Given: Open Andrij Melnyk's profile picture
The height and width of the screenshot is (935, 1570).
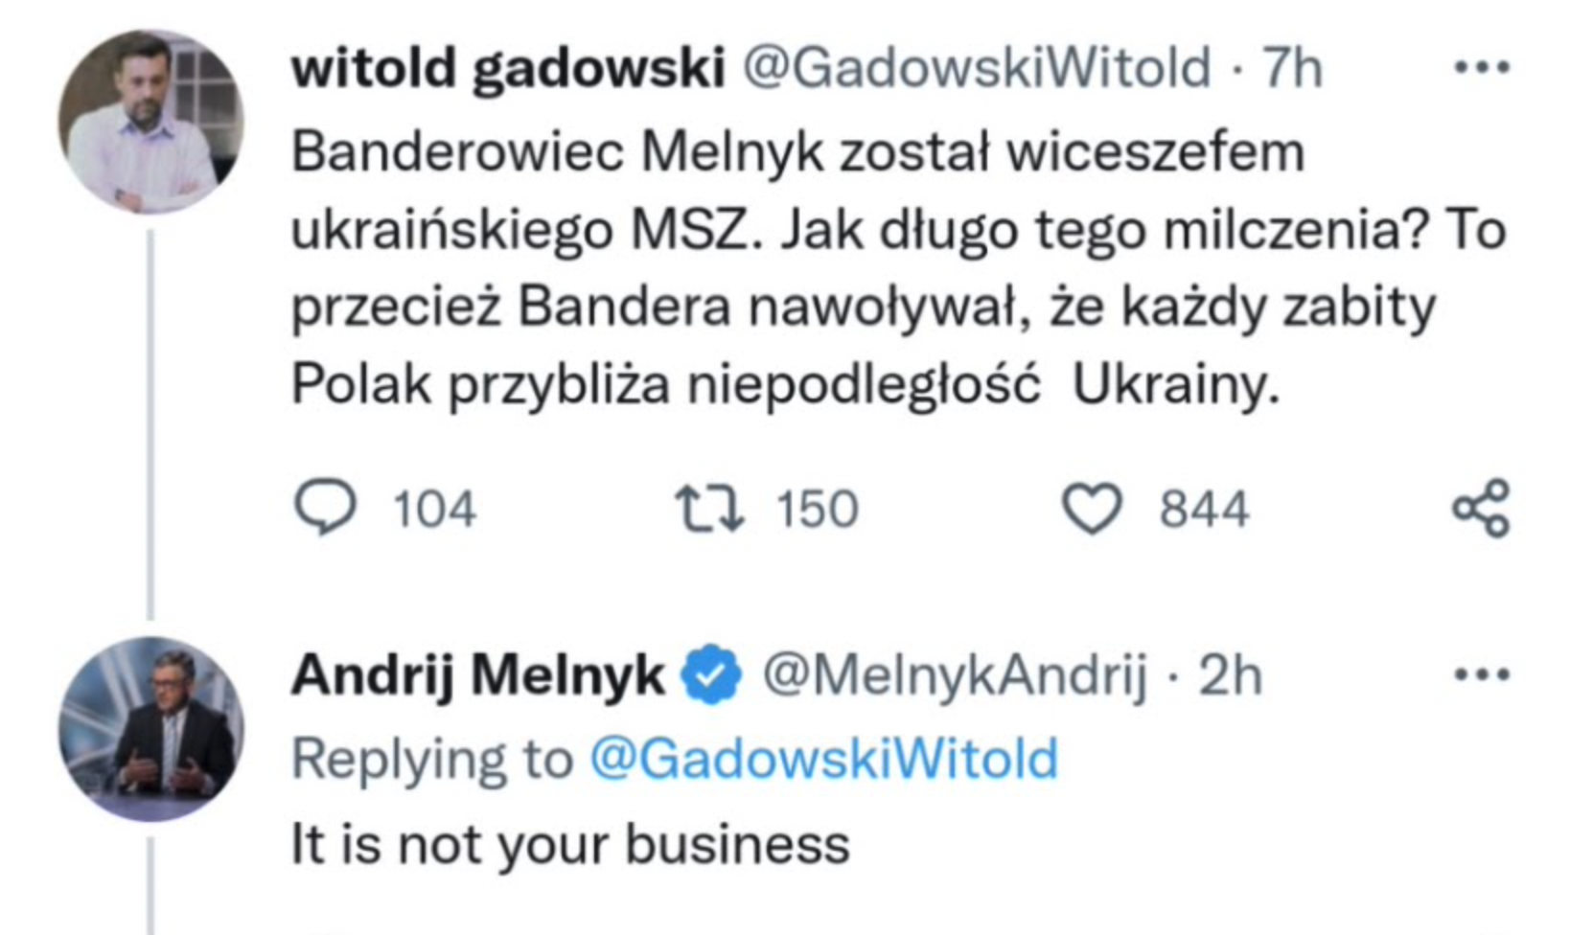Looking at the screenshot, I should [150, 729].
